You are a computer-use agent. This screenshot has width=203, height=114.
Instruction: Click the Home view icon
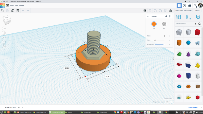point(4,28)
